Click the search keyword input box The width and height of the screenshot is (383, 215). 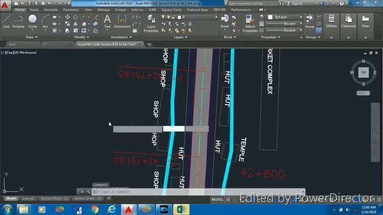tap(253, 4)
